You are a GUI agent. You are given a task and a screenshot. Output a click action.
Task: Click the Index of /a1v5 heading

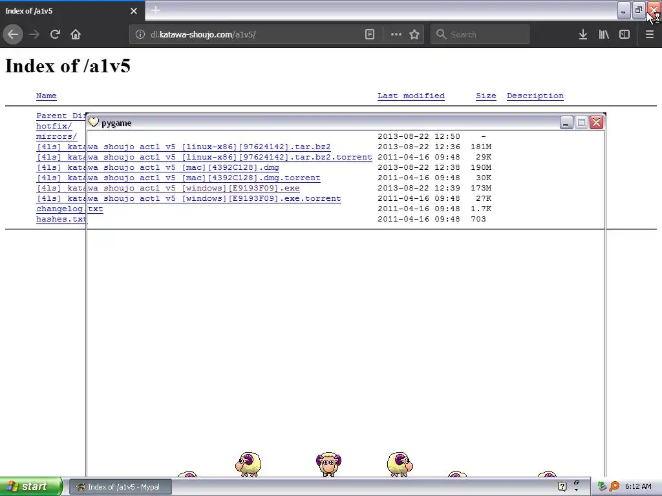[68, 66]
